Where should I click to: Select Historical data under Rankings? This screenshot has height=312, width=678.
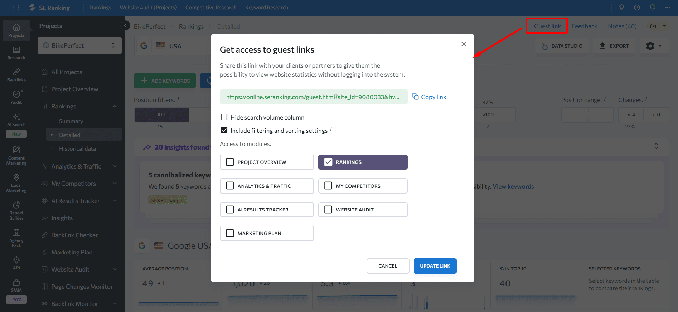tap(77, 148)
